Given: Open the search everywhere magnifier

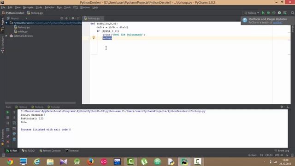Looking at the screenshot, I should pos(292,13).
